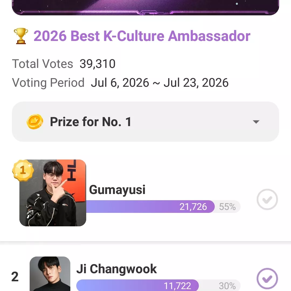The height and width of the screenshot is (291, 291).
Task: Click the purple banner image at top
Action: click(x=145, y=8)
